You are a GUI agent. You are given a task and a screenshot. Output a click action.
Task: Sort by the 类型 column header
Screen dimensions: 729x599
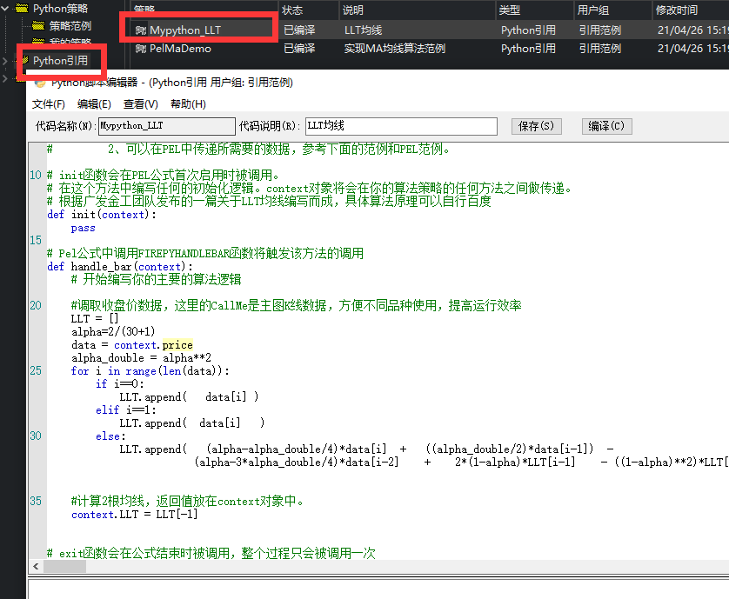pyautogui.click(x=535, y=10)
